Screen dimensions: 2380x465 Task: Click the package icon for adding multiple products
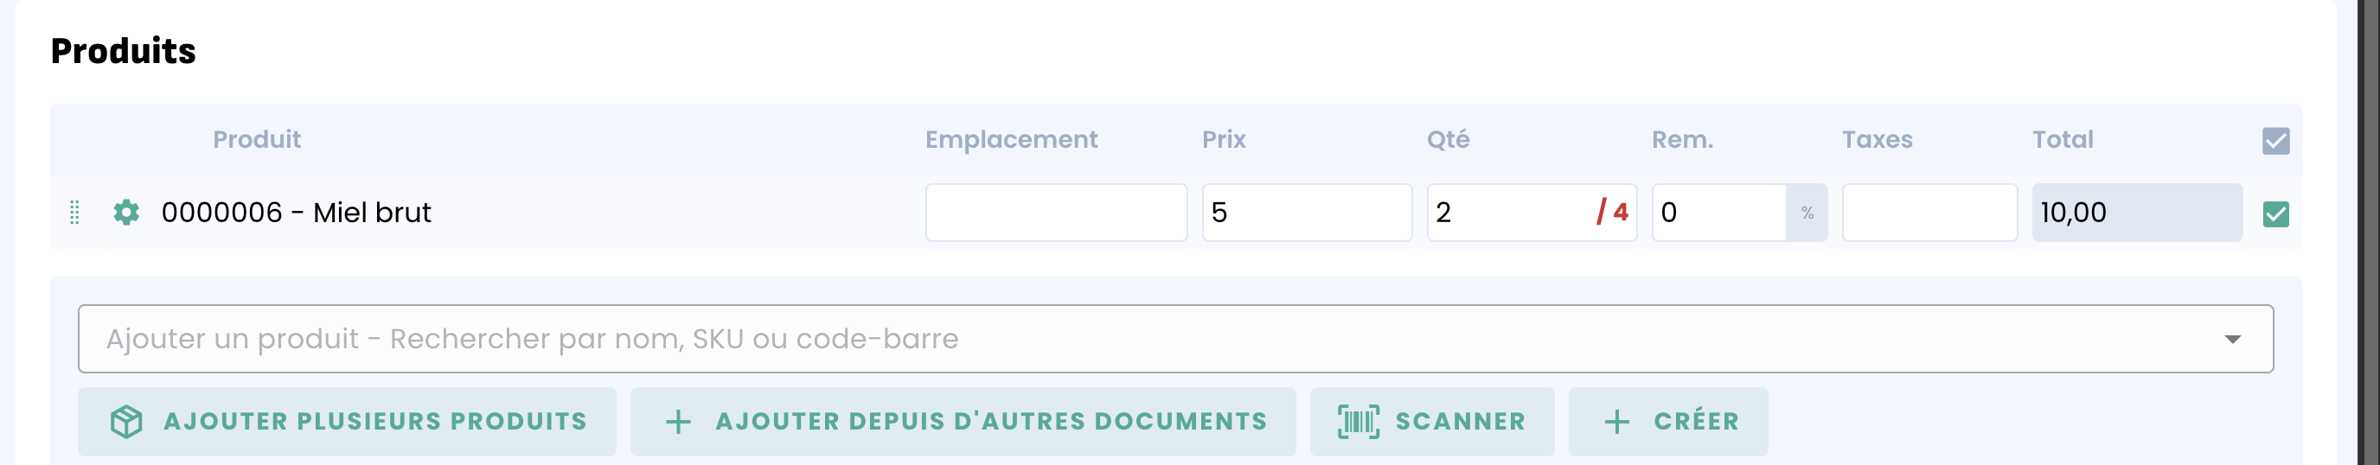click(126, 422)
